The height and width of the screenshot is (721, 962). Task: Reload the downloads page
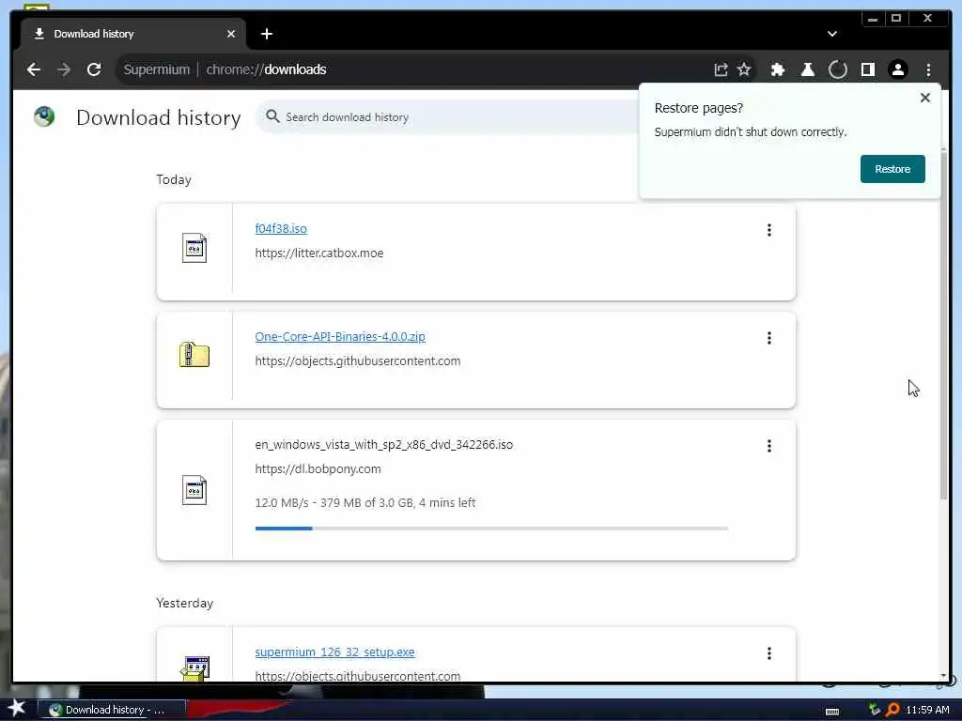tap(94, 69)
